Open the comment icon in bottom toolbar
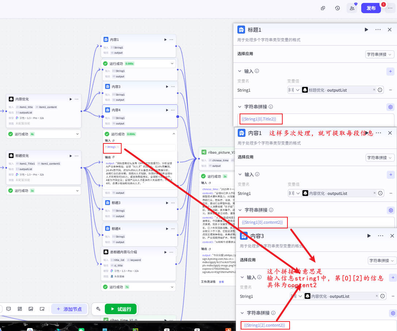This screenshot has height=331, width=397. (8, 309)
